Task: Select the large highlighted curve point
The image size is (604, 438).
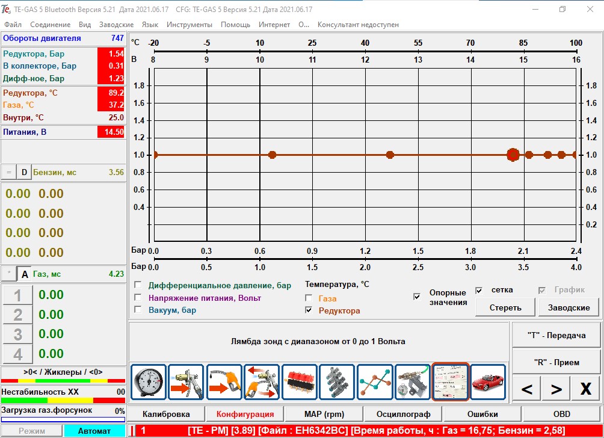Action: [513, 155]
